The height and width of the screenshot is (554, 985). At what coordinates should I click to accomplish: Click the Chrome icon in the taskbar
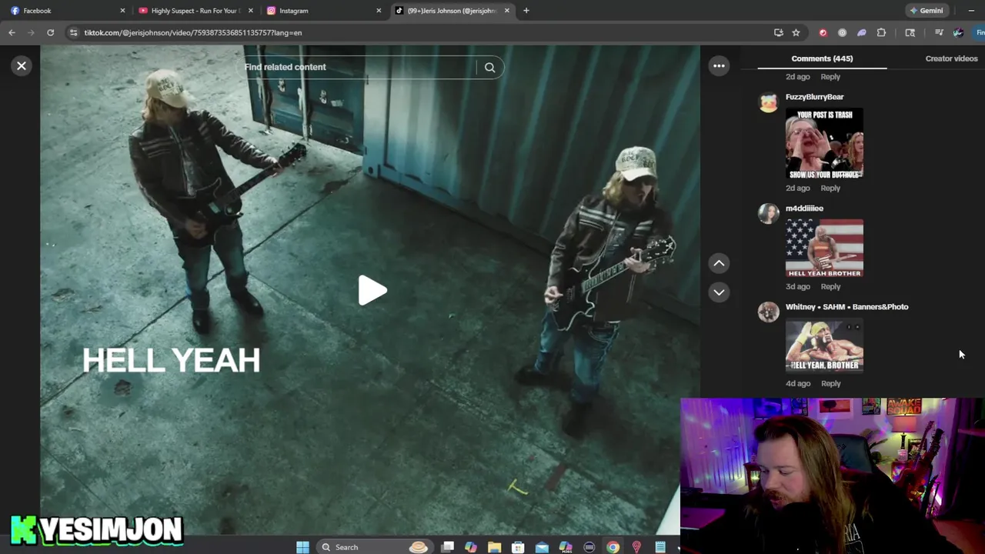[x=613, y=547]
